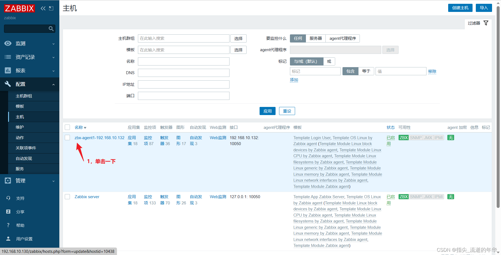
Task: Click ZBX availability badge for zbx-agent1 host
Action: point(403,138)
